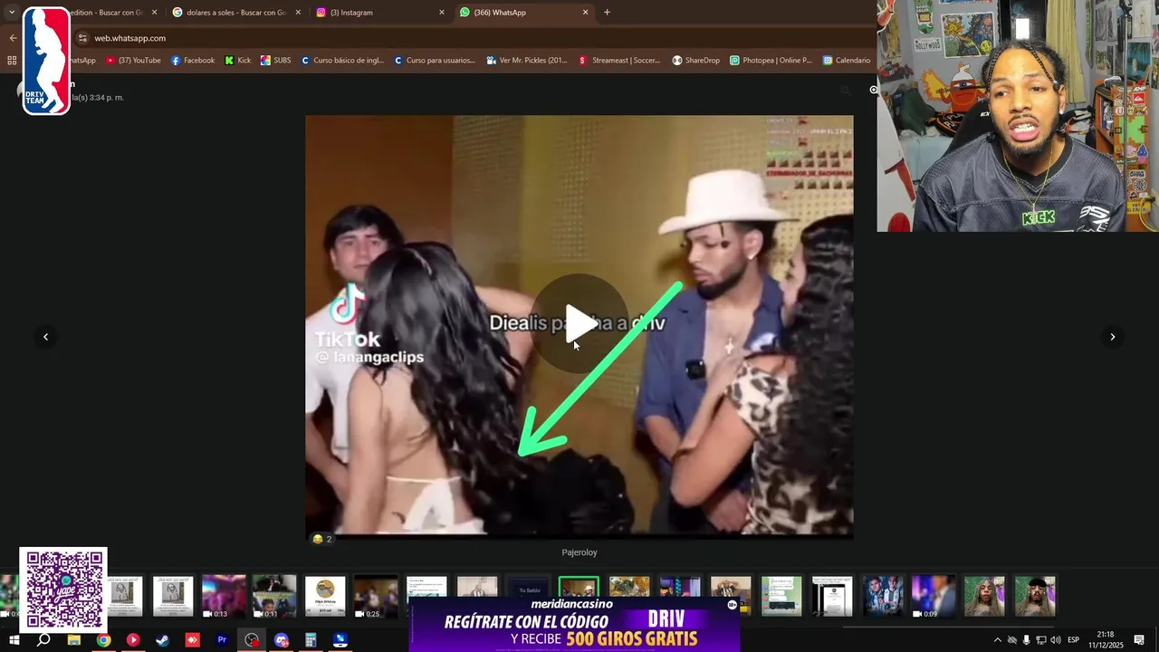Open File Explorer from the taskbar
The width and height of the screenshot is (1159, 652).
74,640
